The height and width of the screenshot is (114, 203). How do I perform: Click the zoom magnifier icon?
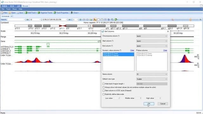click(172, 20)
